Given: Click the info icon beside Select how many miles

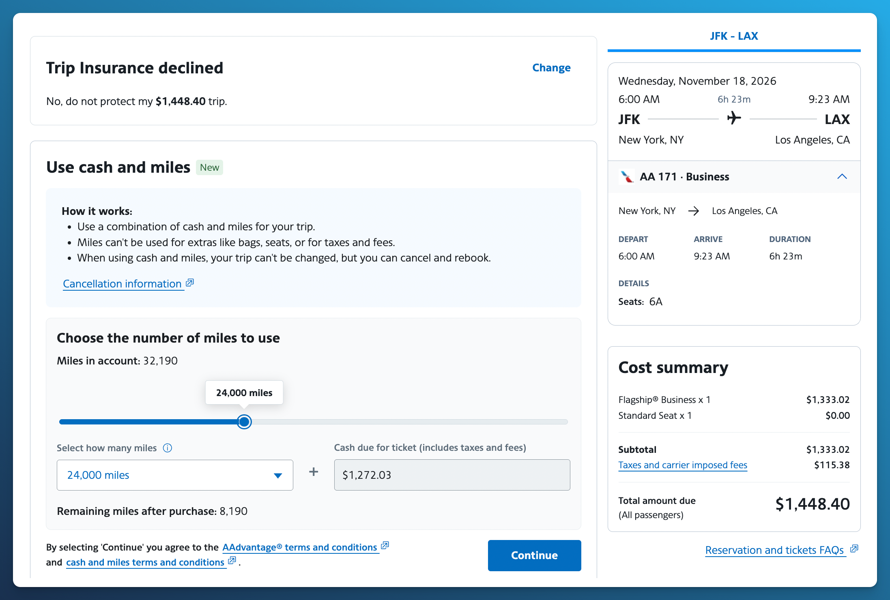Looking at the screenshot, I should click(x=168, y=448).
